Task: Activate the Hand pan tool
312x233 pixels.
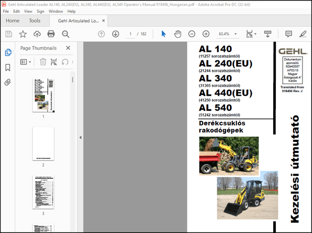Action: [178, 34]
